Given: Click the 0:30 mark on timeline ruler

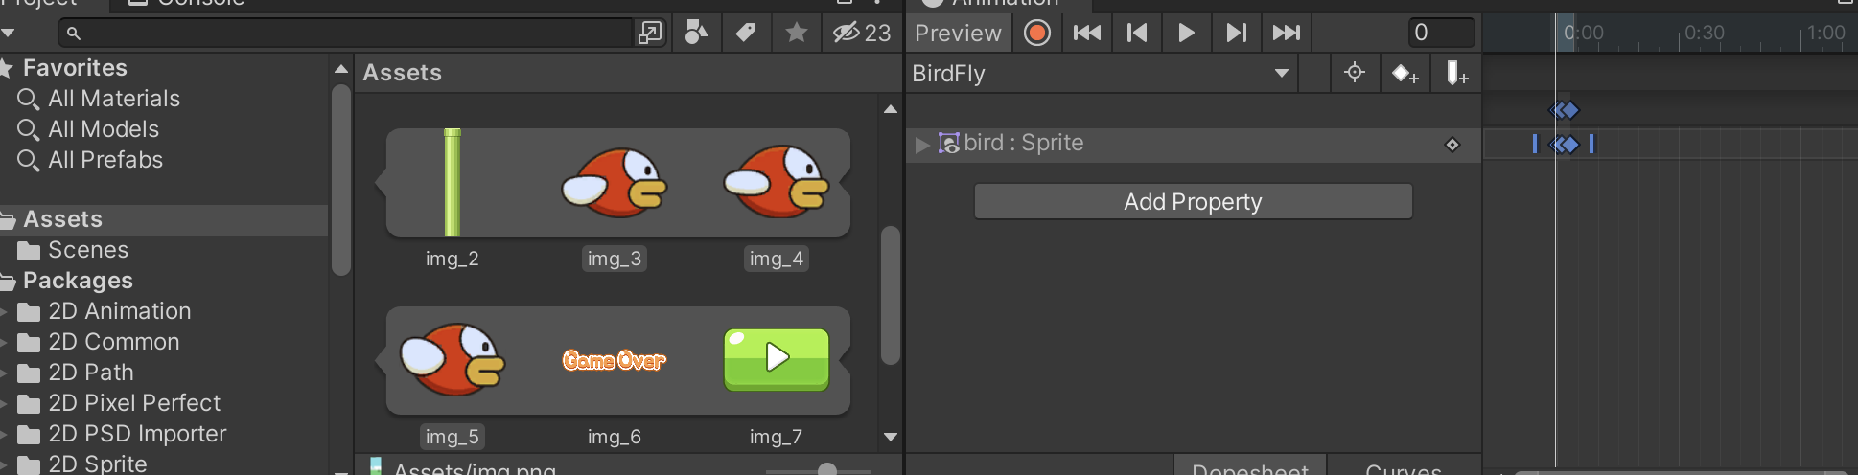Looking at the screenshot, I should (x=1704, y=33).
